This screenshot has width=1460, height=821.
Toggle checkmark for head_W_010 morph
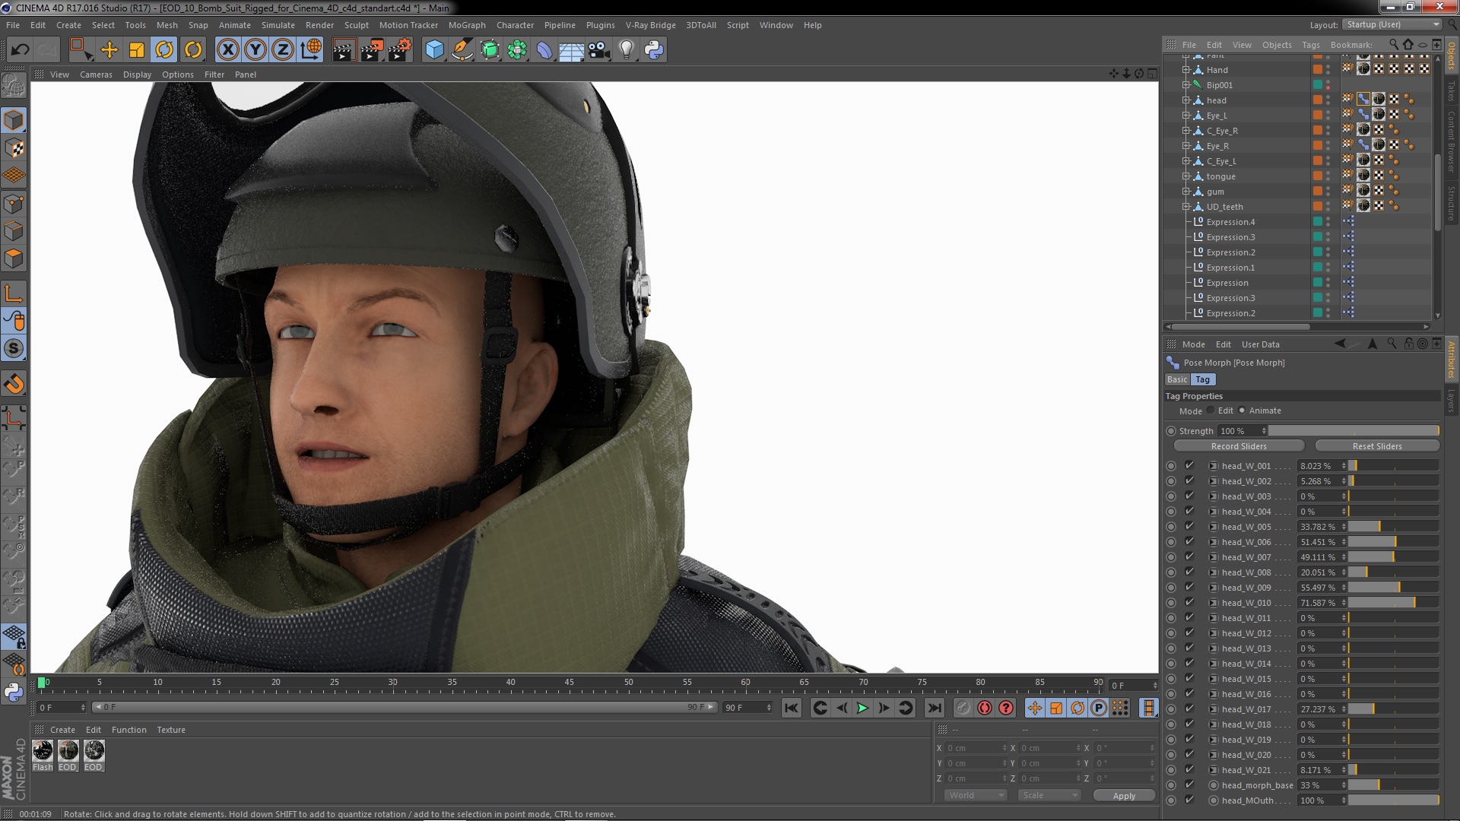pos(1189,603)
